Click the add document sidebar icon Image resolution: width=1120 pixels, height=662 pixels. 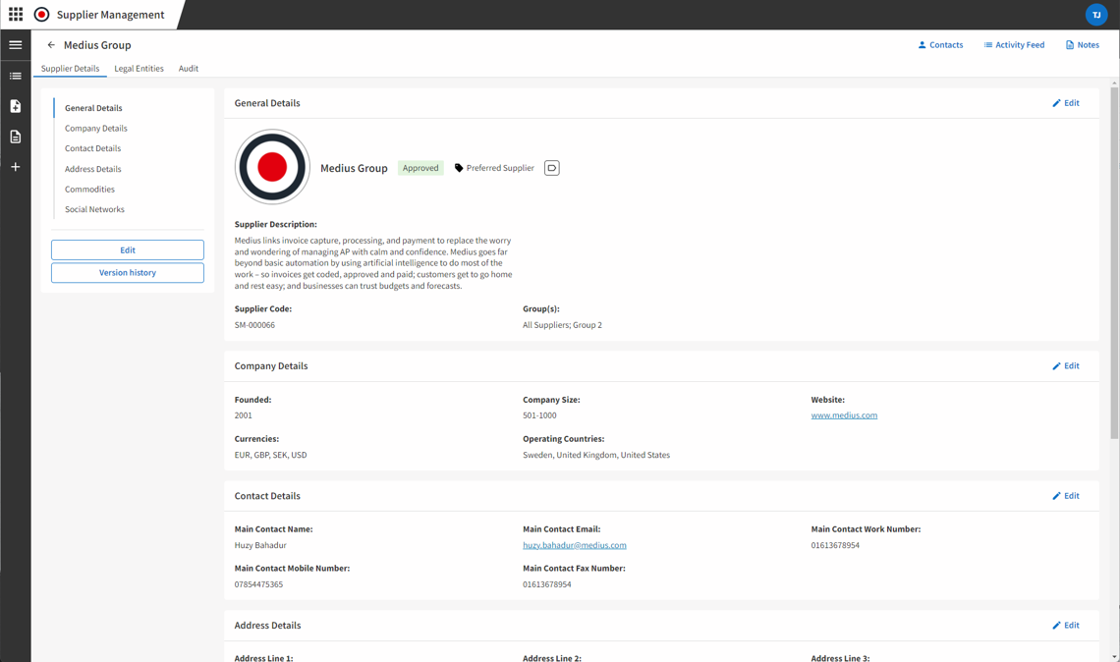pos(16,106)
